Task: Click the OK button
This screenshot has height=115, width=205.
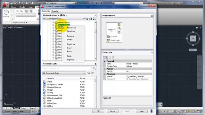Action: [98, 111]
